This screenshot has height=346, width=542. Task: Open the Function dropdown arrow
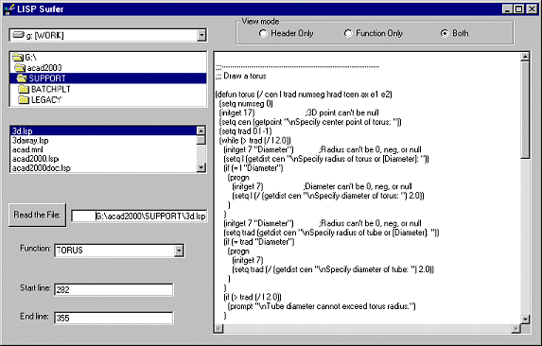[179, 251]
